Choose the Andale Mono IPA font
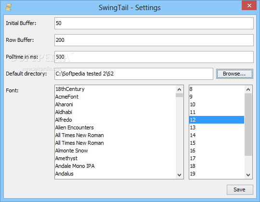The height and width of the screenshot is (202, 260). click(115, 166)
